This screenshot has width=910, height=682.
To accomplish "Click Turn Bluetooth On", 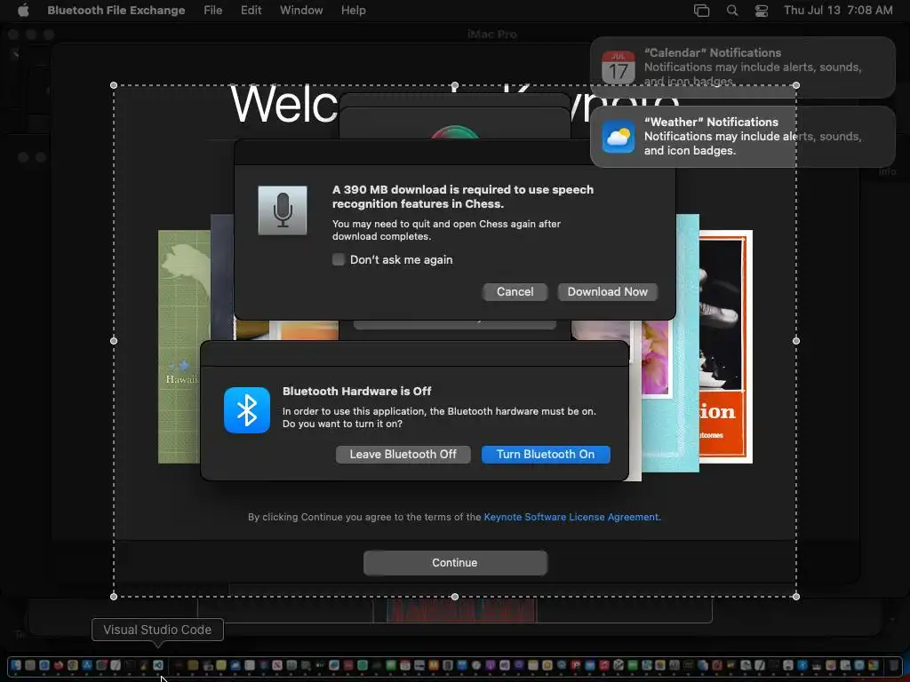I will click(546, 454).
